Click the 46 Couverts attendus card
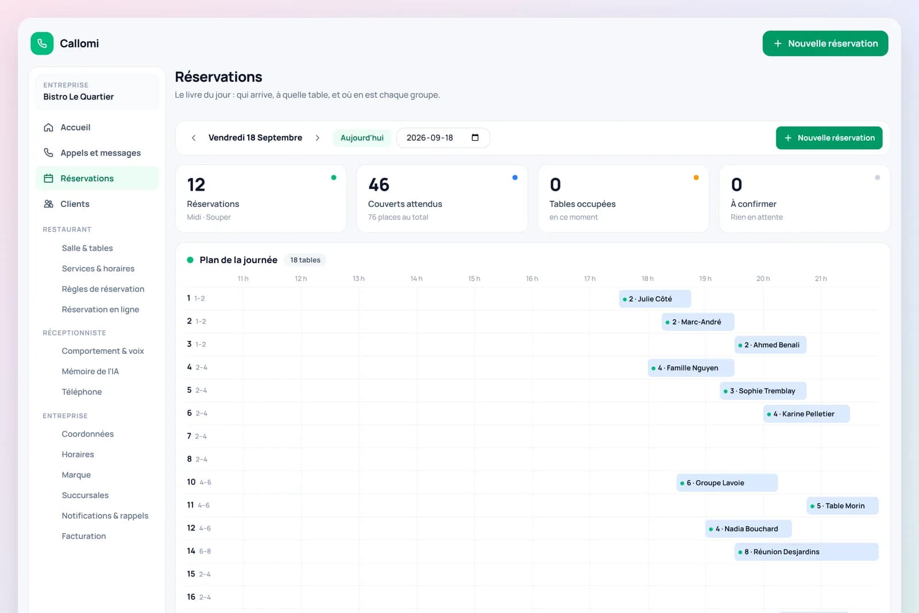This screenshot has height=613, width=919. [442, 199]
